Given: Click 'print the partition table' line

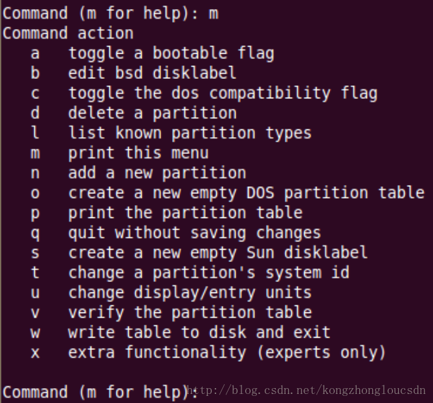Looking at the screenshot, I should 166,213.
